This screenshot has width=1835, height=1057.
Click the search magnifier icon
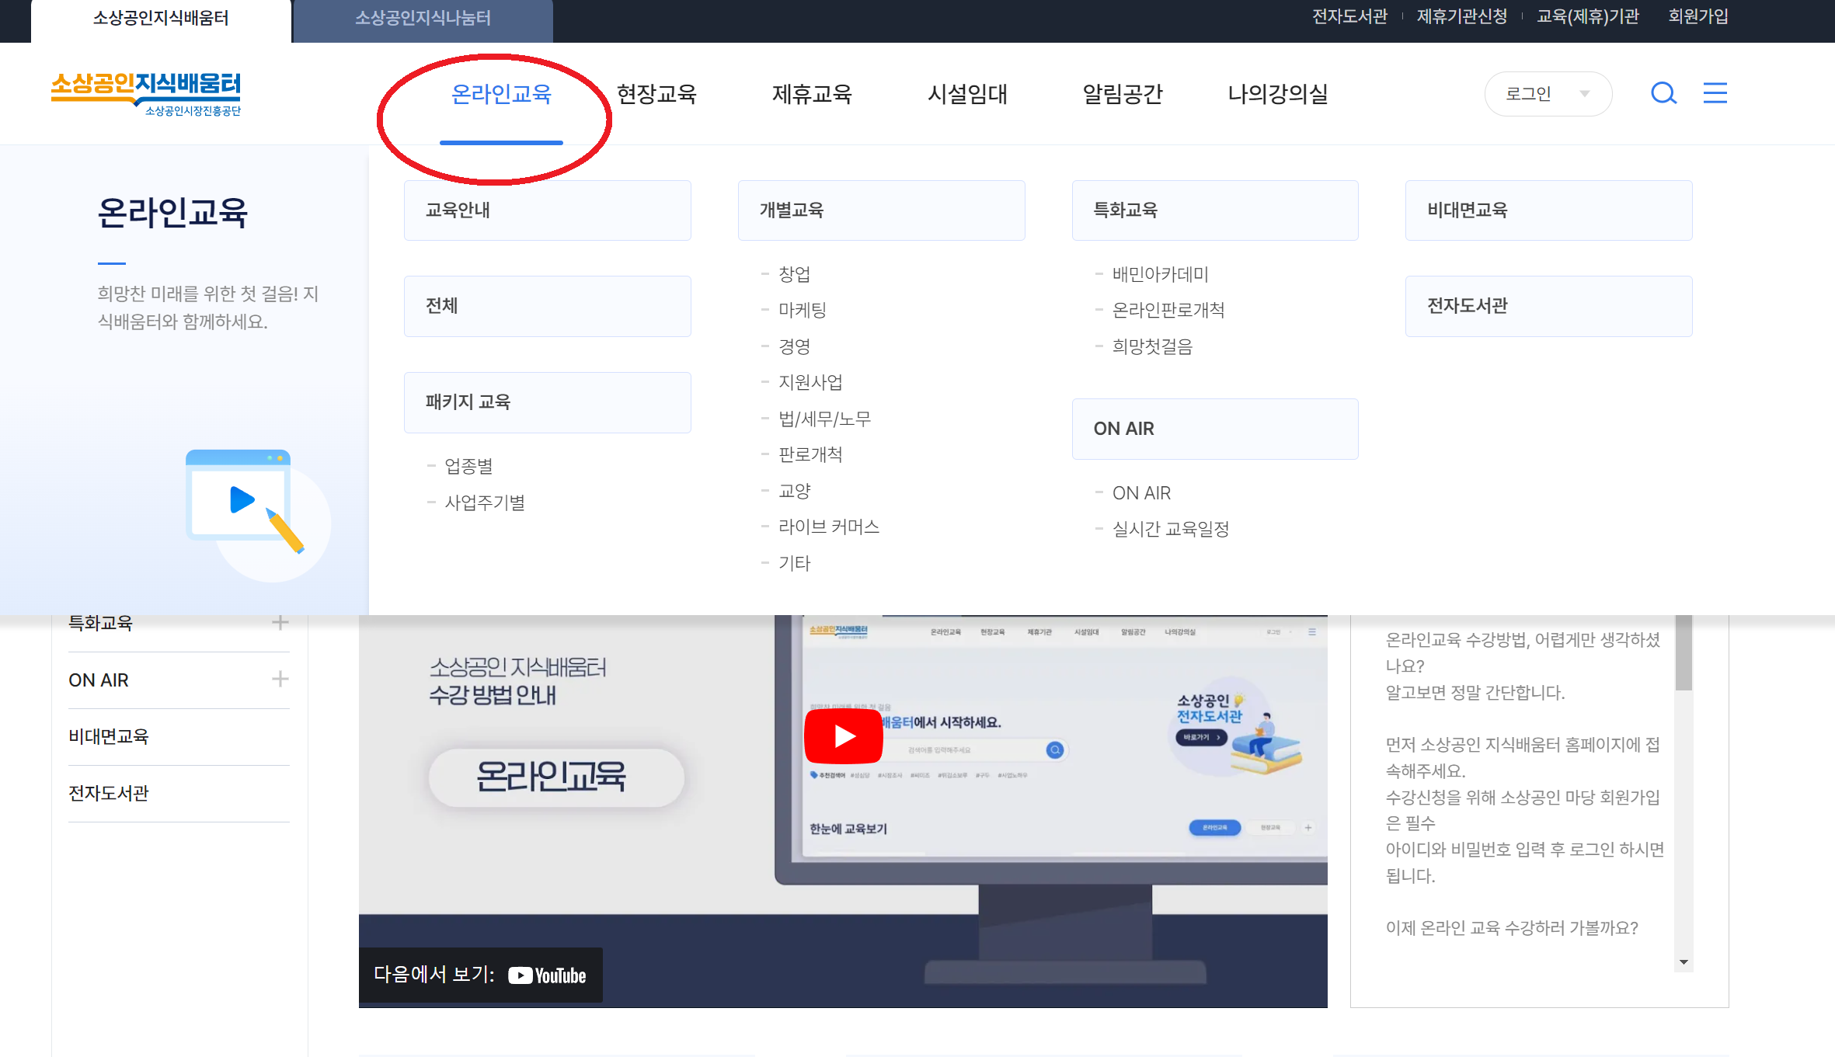click(1663, 93)
